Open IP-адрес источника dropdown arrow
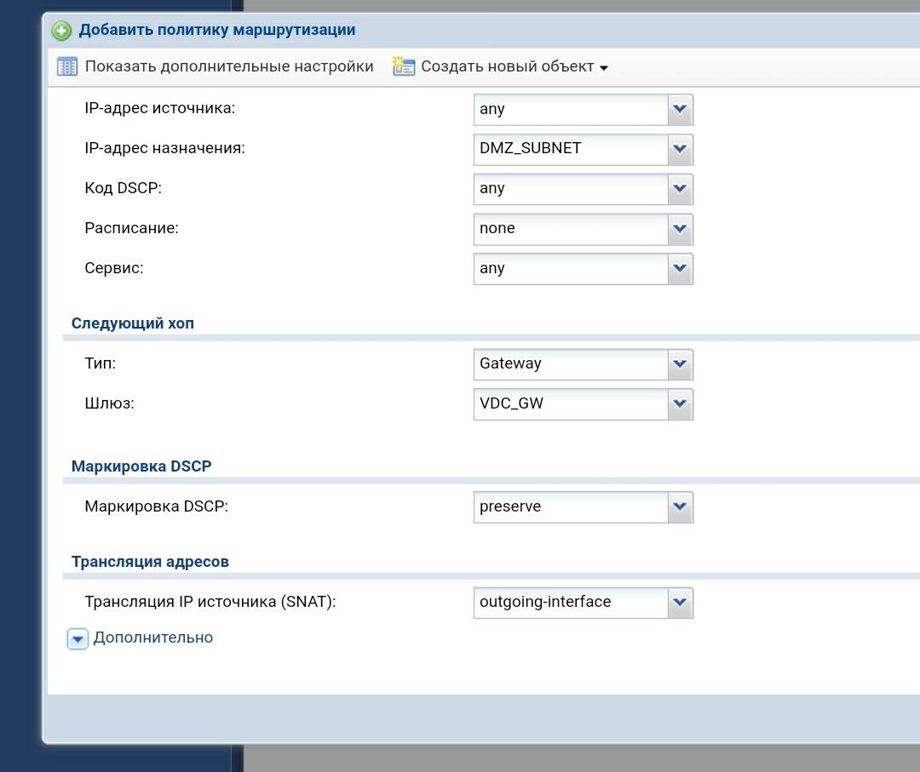 (x=680, y=109)
